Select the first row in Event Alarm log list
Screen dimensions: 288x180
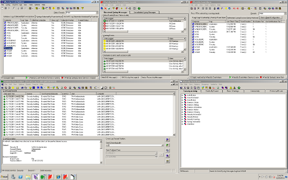(x=238, y=24)
